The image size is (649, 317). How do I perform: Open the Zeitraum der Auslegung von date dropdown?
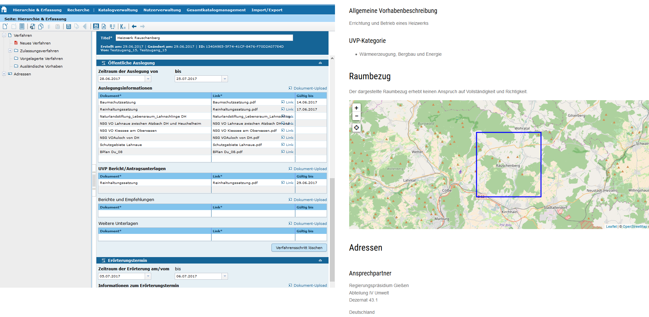point(148,79)
